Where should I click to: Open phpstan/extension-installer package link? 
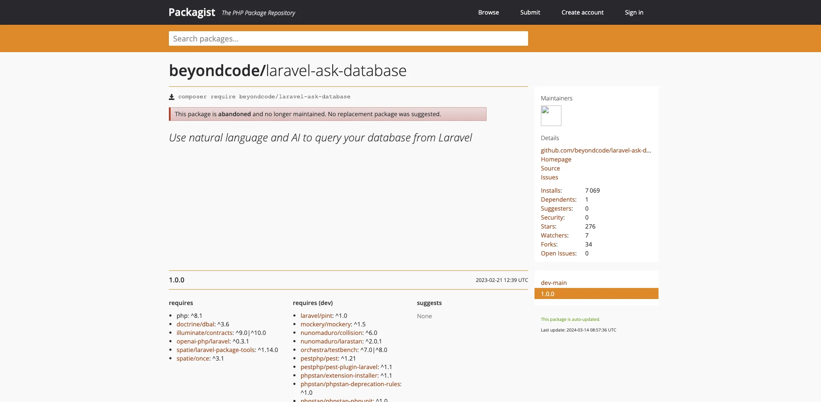pyautogui.click(x=339, y=376)
